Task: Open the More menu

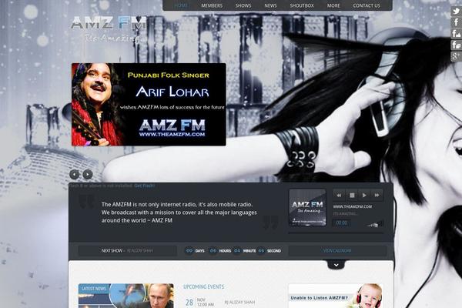Action: [333, 5]
